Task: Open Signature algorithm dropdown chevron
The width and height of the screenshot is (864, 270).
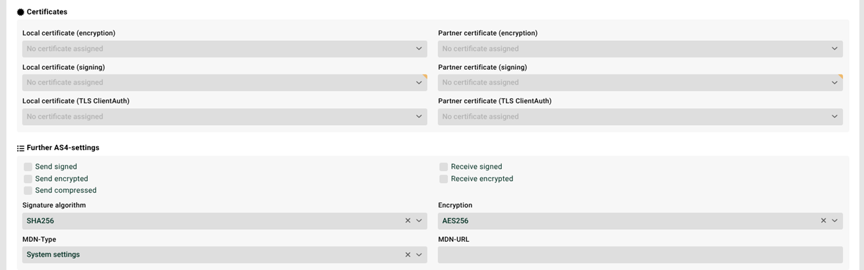Action: pos(419,221)
